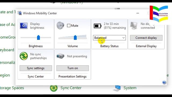Open Personalization item in Control Panel
The image size is (172, 97).
8,63
